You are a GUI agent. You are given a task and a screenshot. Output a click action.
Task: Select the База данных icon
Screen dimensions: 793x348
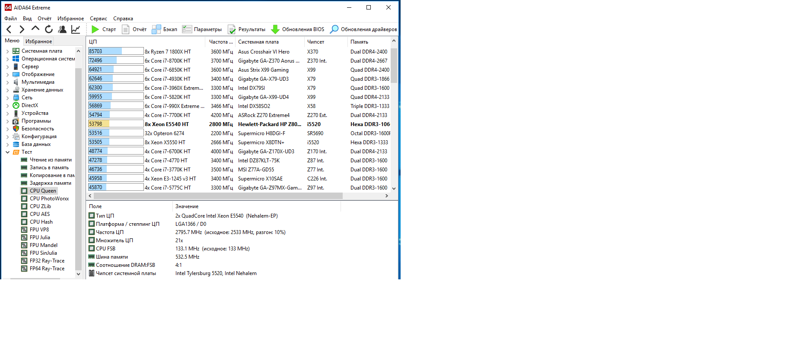coord(16,144)
